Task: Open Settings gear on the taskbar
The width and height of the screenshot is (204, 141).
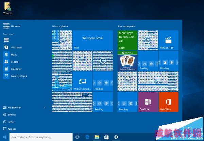Action: tap(116, 137)
